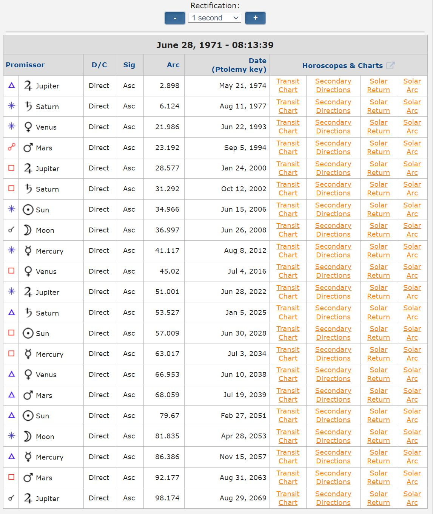Click the Sun glyph in the Jun 15, 2006 row
The width and height of the screenshot is (433, 514).
click(28, 210)
